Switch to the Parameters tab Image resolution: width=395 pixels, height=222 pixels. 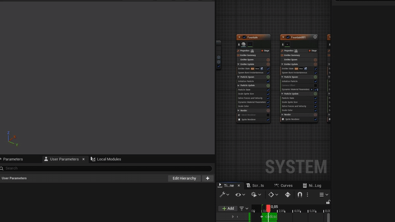(x=13, y=159)
